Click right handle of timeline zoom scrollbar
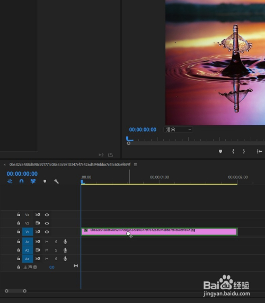The width and height of the screenshot is (265, 303). [x=24, y=291]
